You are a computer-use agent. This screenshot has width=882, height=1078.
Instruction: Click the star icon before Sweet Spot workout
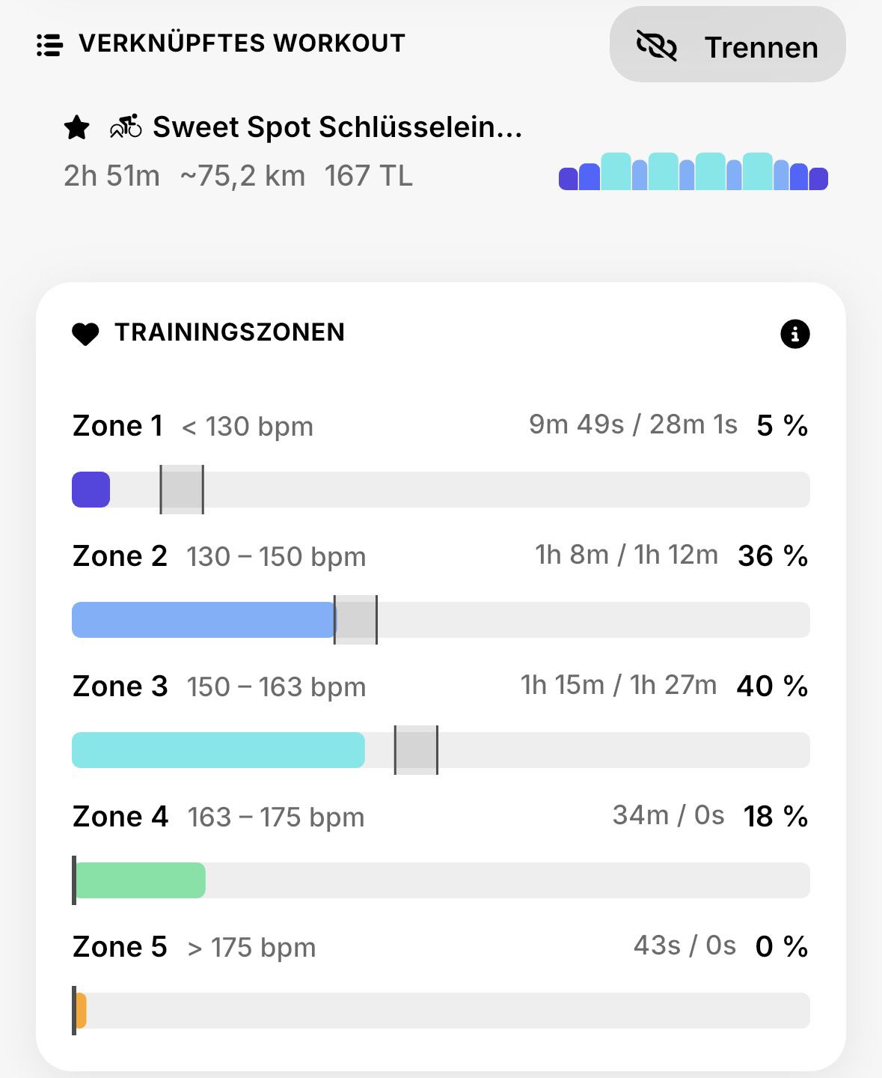click(77, 127)
